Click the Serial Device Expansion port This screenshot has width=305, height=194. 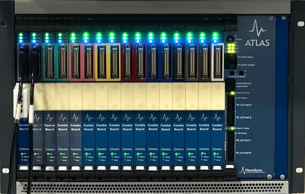point(230,85)
